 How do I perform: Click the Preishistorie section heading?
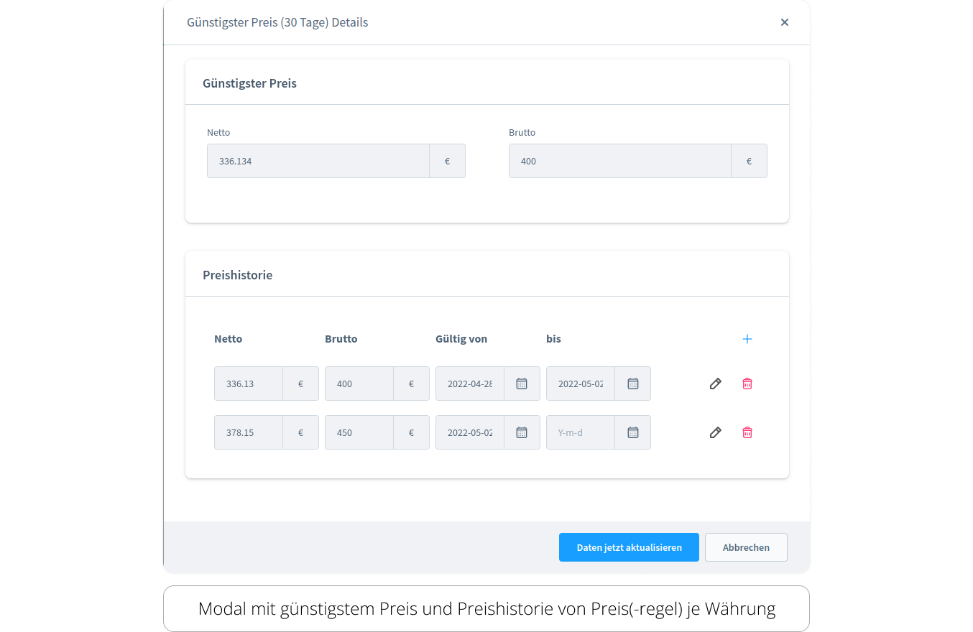click(x=238, y=275)
